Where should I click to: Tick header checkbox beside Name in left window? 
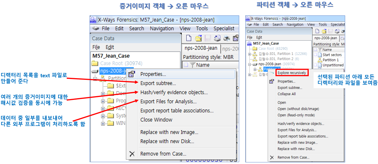coord(186,65)
